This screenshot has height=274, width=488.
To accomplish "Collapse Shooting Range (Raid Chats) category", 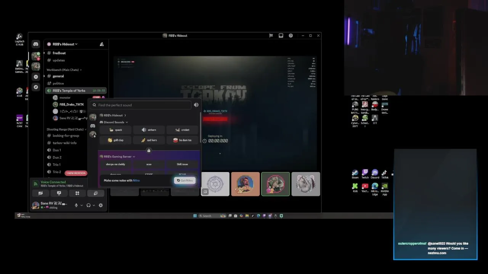I will click(66, 129).
